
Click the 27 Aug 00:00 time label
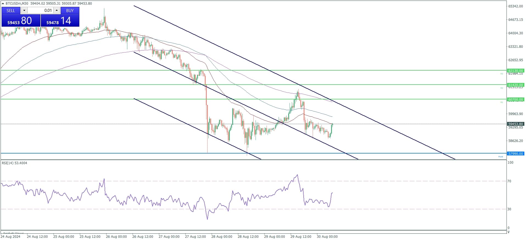169,236
